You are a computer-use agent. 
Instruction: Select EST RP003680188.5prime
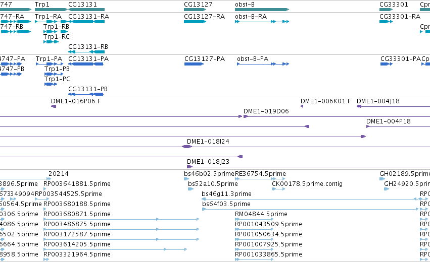pyautogui.click(x=45, y=209)
